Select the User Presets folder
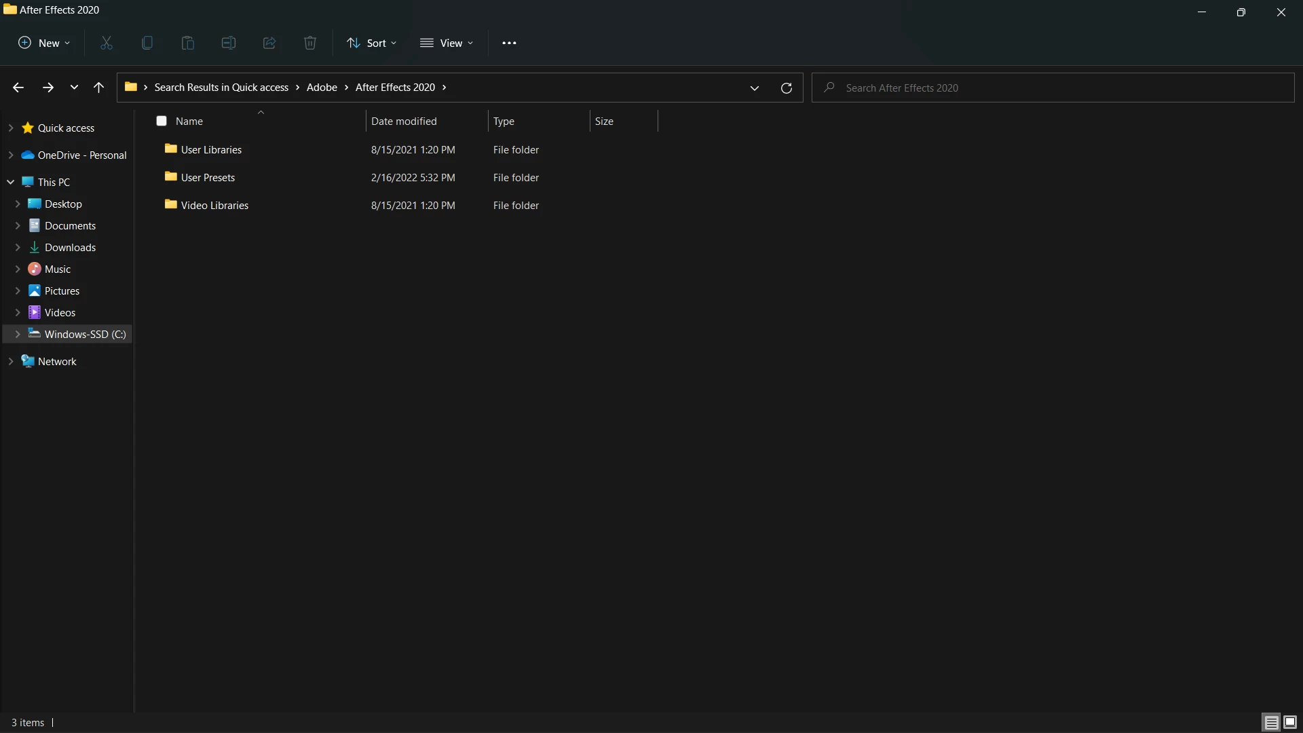This screenshot has height=733, width=1303. click(x=208, y=177)
